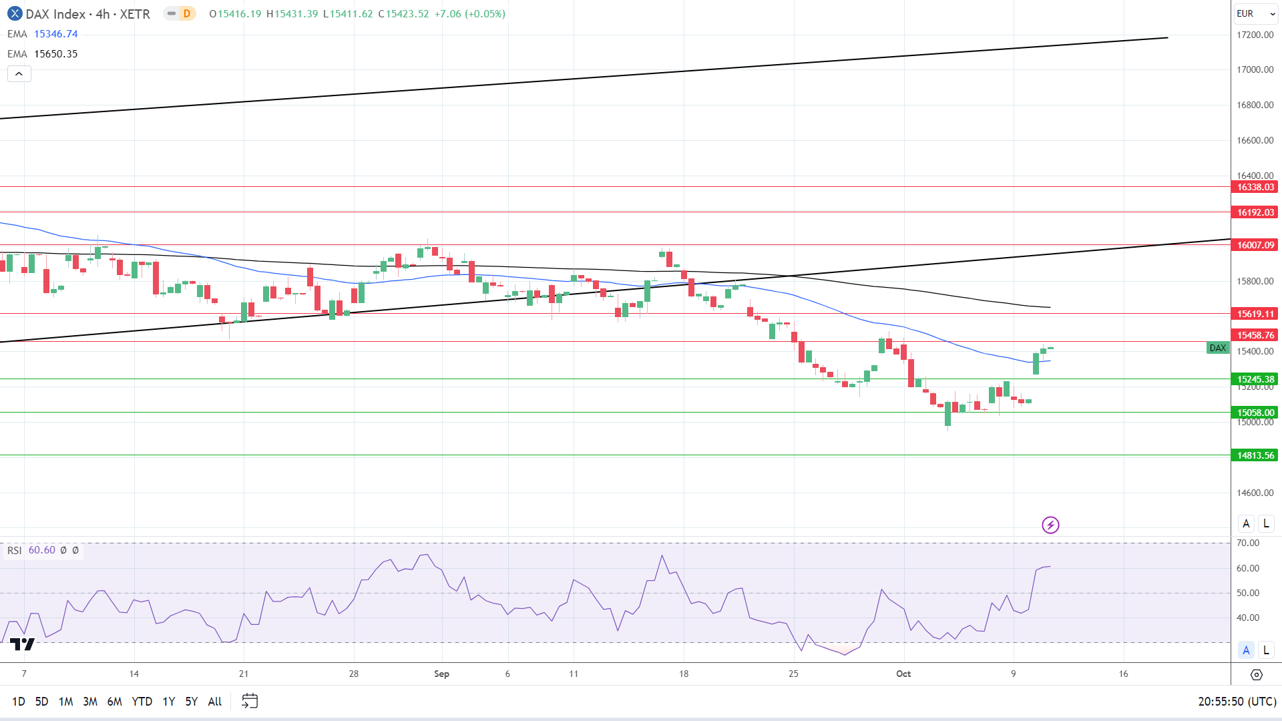Toggle auto scale A on RSI pane
1282x721 pixels.
[1246, 650]
